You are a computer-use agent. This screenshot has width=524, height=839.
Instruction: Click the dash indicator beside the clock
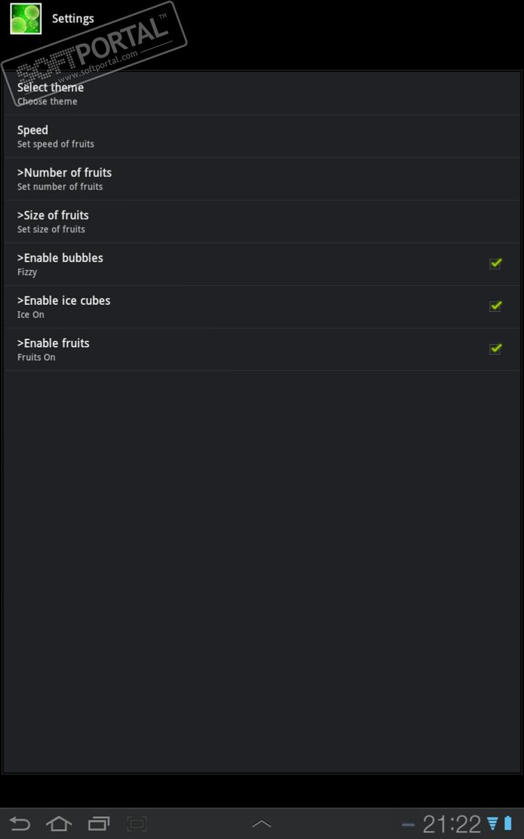point(408,825)
